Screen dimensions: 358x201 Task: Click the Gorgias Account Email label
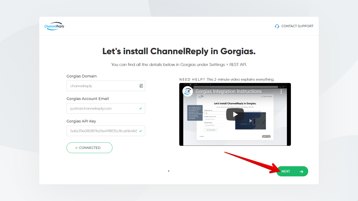point(88,99)
